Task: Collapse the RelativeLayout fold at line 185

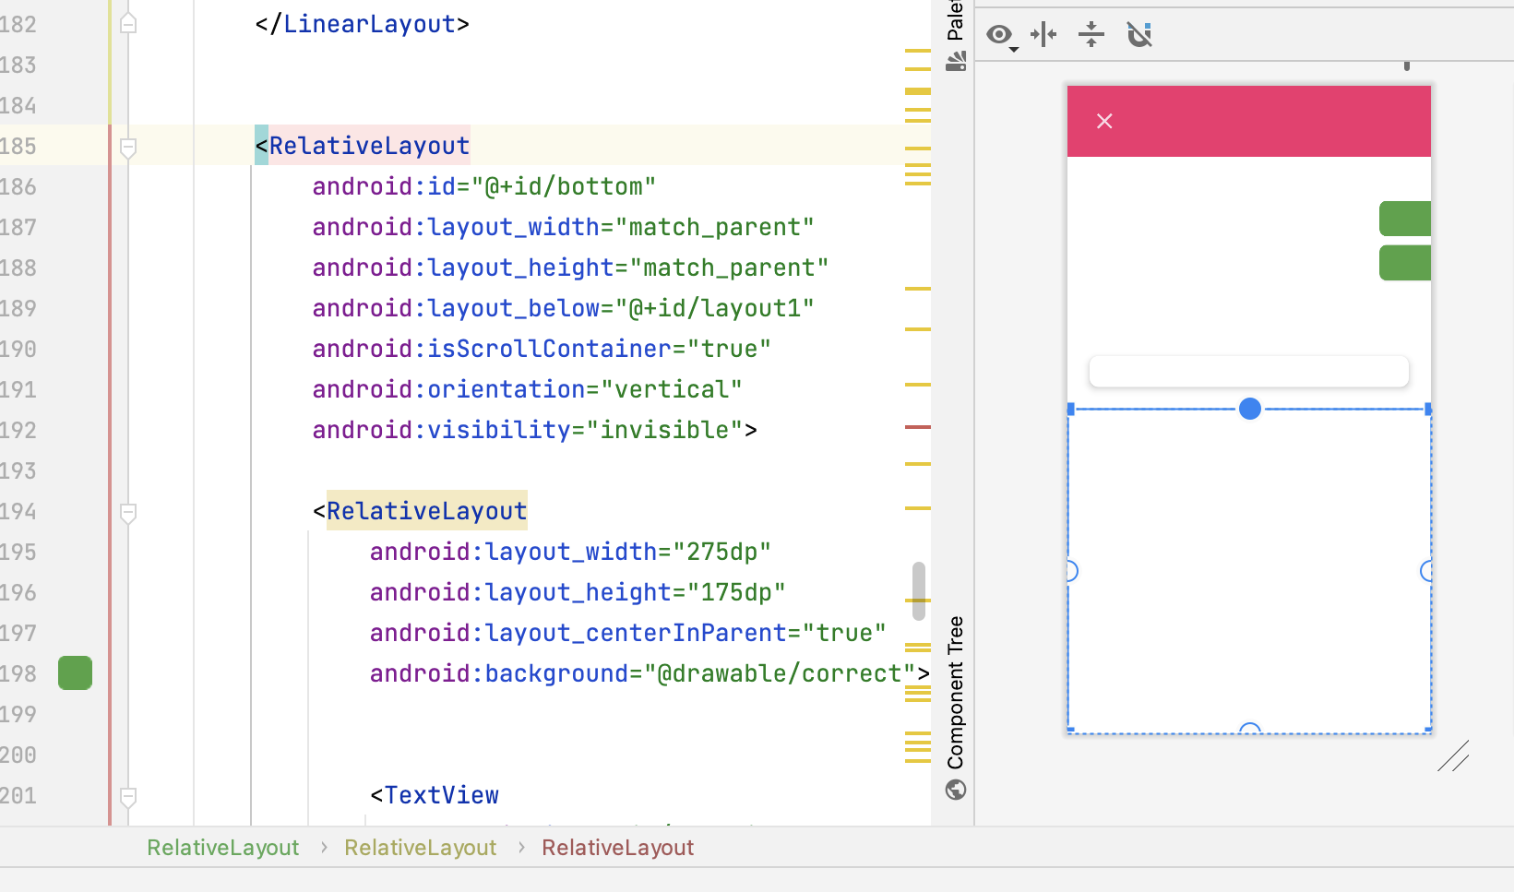Action: point(128,147)
